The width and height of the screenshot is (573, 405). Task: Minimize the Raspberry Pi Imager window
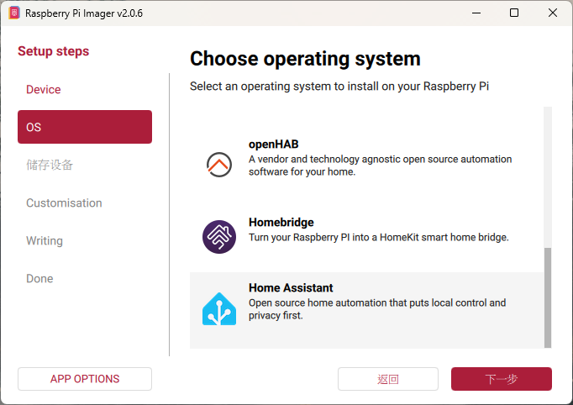(x=476, y=13)
